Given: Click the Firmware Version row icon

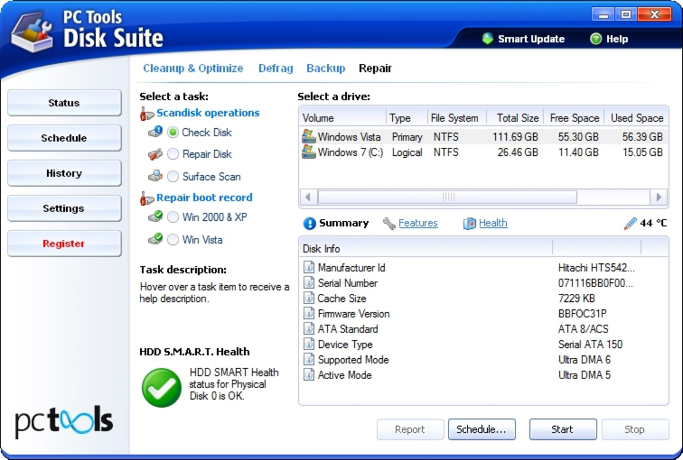Looking at the screenshot, I should [309, 313].
